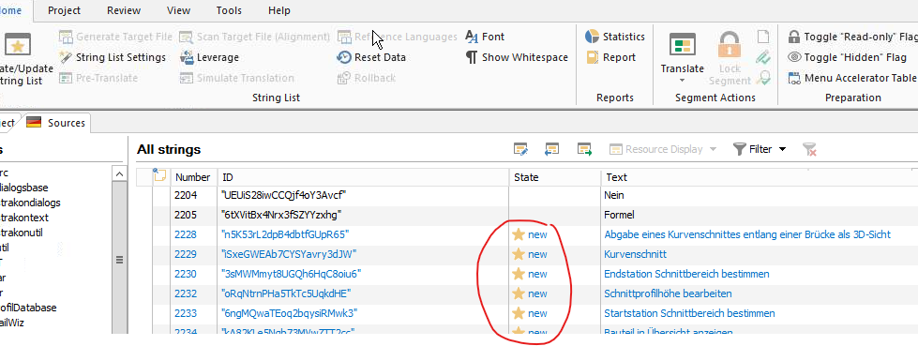Select the ofilDatabase tree item
The width and height of the screenshot is (918, 346).
pyautogui.click(x=28, y=308)
